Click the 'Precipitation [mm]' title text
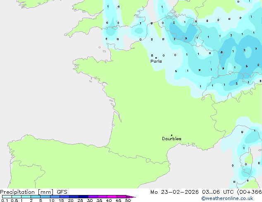 (x=27, y=192)
